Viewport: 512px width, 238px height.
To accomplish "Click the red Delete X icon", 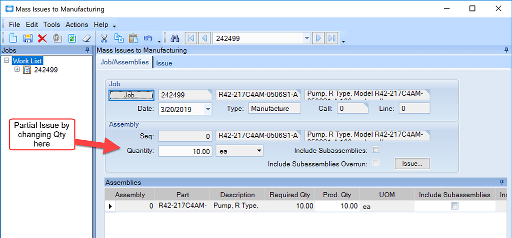I will 42,38.
